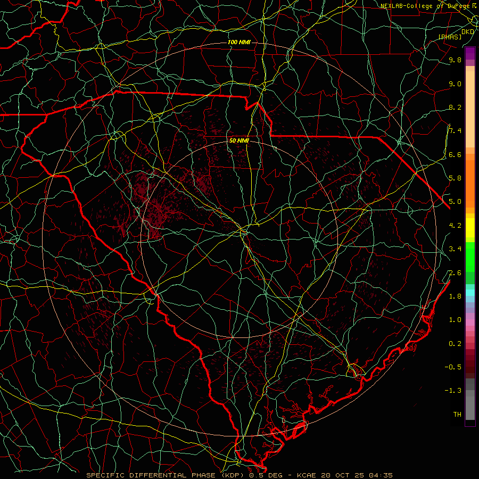Pick the pink swatch on color bar
This screenshot has width=479, height=479.
(470, 323)
